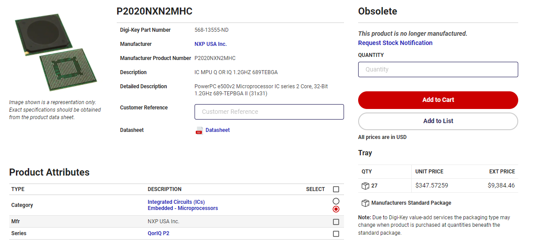Tick the Series row checkbox
The height and width of the screenshot is (240, 539).
336,234
